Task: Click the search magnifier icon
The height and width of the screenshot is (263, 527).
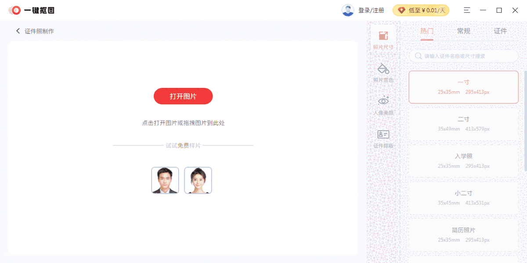Action: click(417, 56)
